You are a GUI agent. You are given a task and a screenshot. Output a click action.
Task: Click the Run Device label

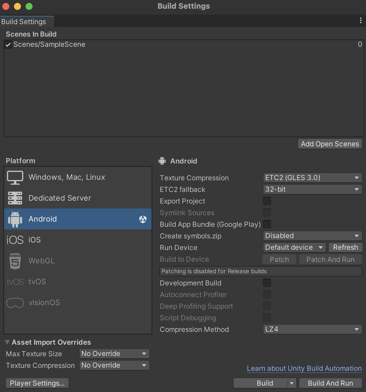(179, 248)
